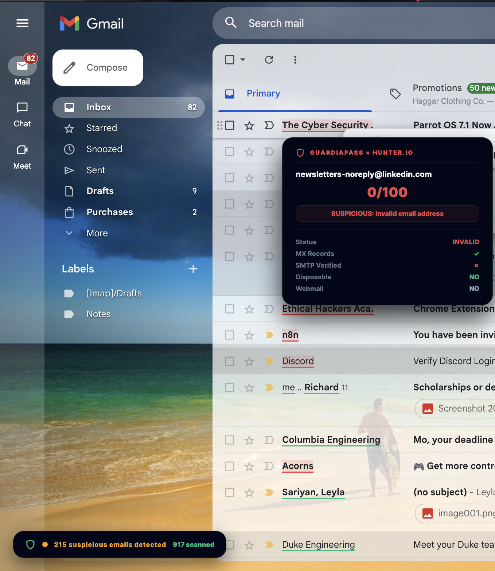This screenshot has height=571, width=495.
Task: Star the Ethical Hackers Aca. email
Action: tap(249, 309)
